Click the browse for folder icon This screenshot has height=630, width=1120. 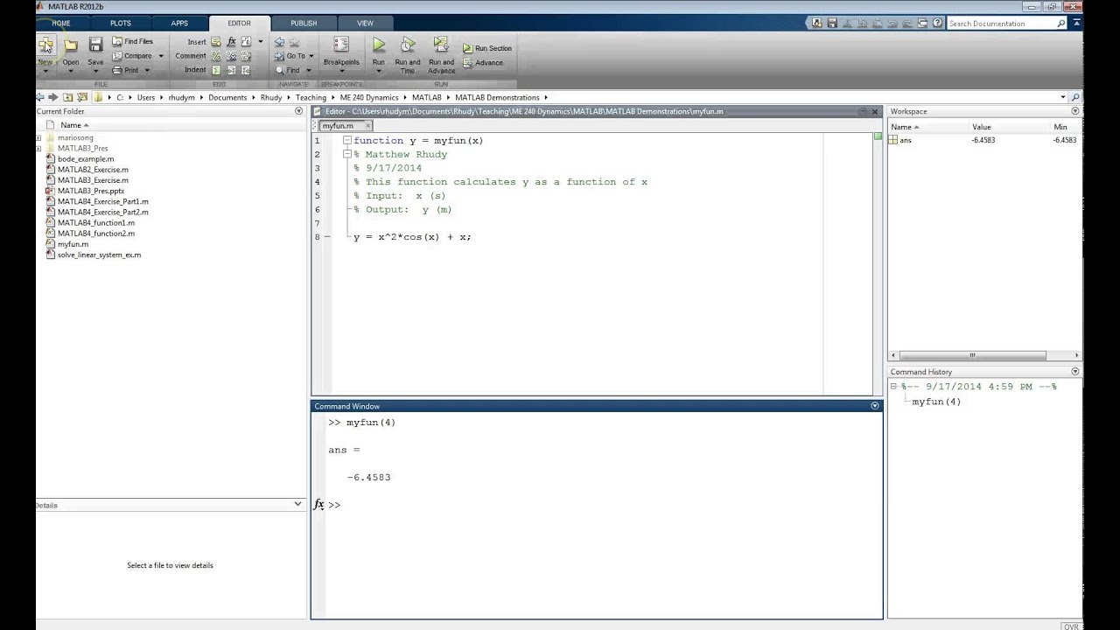pos(83,97)
